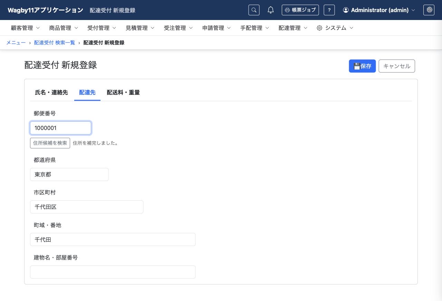Open the システム menu

coord(335,28)
